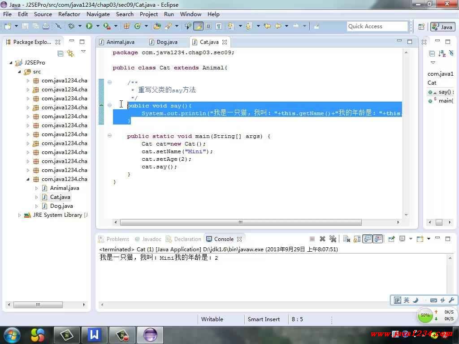Pin the Console view
This screenshot has height=344, width=459.
tap(391, 239)
